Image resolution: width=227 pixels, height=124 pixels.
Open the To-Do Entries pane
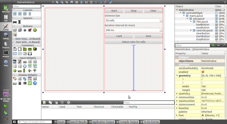click(x=150, y=122)
